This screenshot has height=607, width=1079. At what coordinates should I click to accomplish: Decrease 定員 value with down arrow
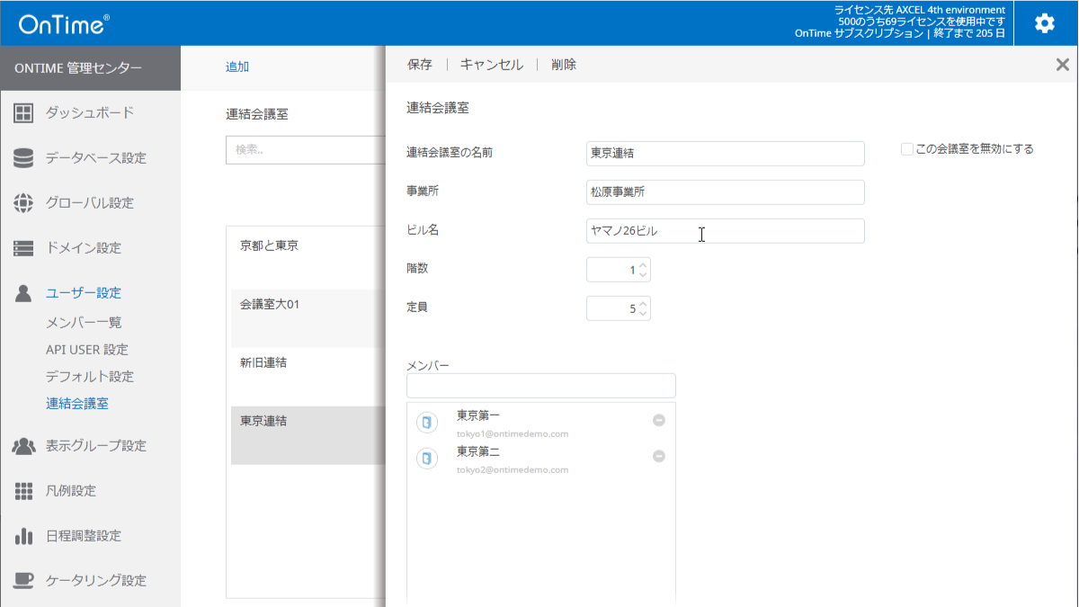coord(643,314)
